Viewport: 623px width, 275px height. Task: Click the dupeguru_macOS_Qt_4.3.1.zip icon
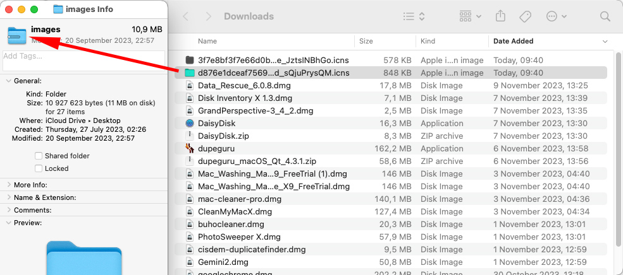pos(190,161)
